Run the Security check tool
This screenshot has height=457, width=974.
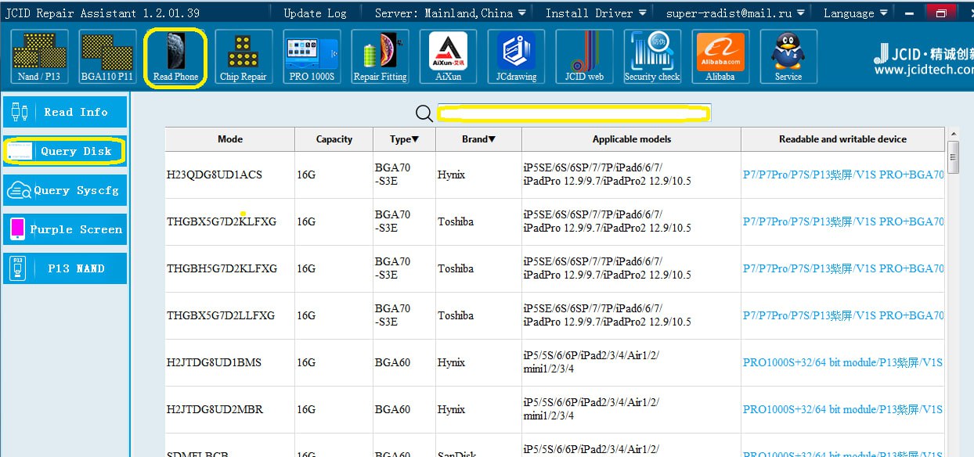tap(652, 56)
